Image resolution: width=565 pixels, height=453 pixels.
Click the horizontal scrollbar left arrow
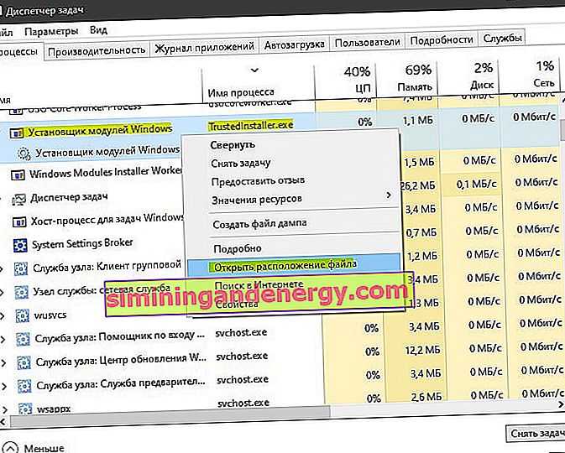pyautogui.click(x=3, y=421)
